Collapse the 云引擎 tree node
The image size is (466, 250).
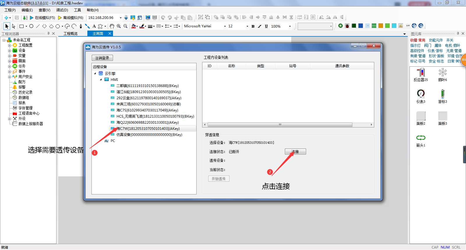pos(95,73)
